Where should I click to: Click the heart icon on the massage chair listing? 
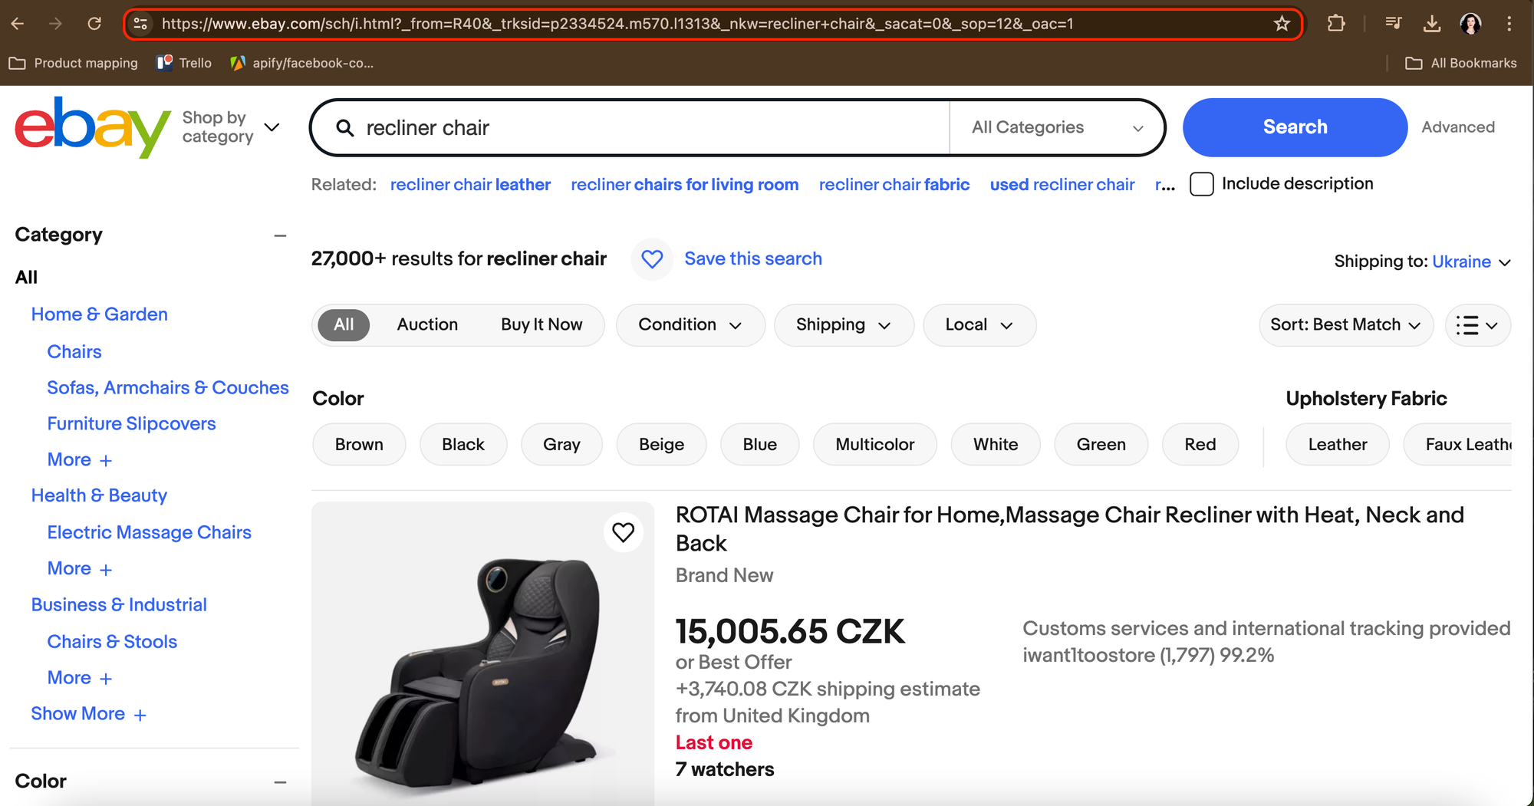tap(624, 532)
